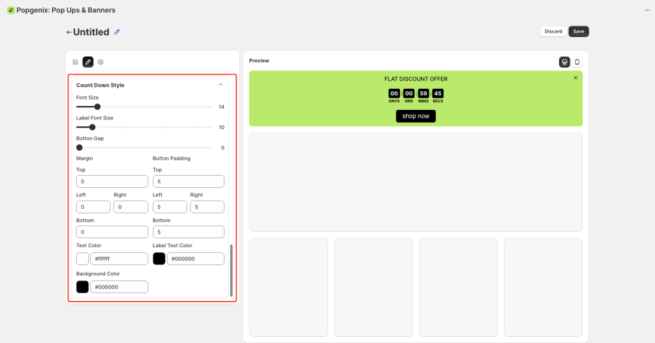The height and width of the screenshot is (343, 655).
Task: Click the Popgenix app logo icon
Action: pos(11,10)
